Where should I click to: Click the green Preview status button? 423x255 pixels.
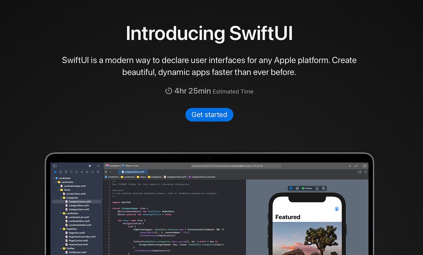coord(307,188)
